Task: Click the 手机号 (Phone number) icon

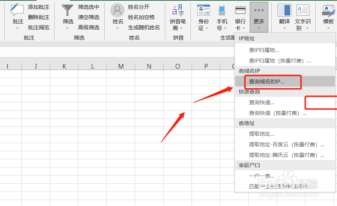Action: click(x=222, y=11)
